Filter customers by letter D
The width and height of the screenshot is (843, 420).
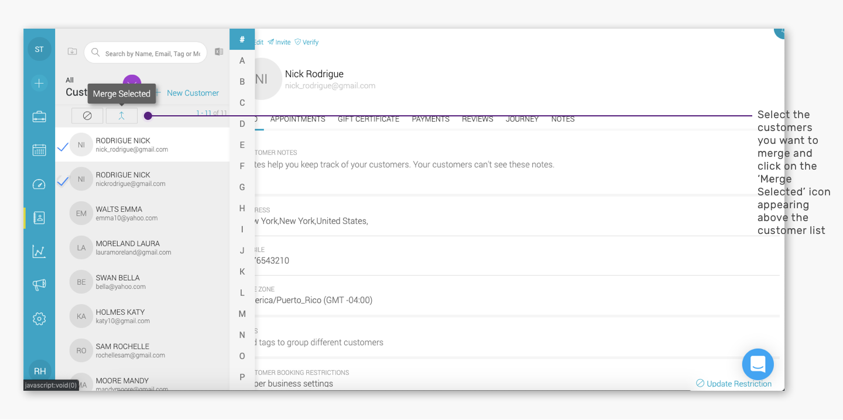click(242, 123)
